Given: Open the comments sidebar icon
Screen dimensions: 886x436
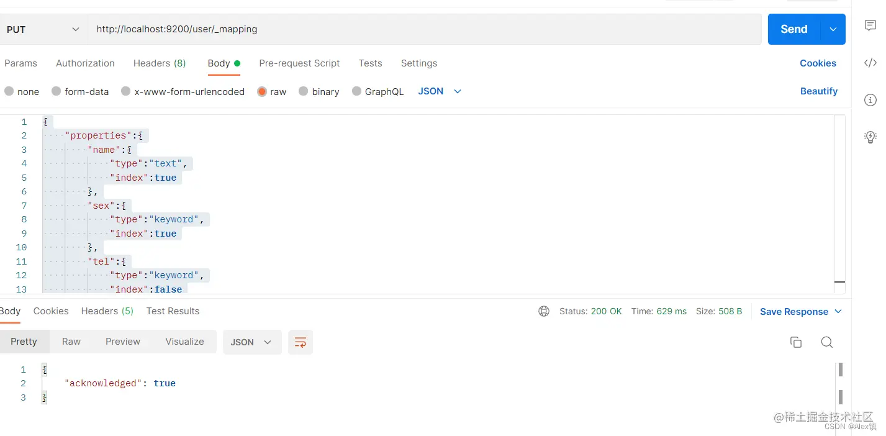Looking at the screenshot, I should click(x=870, y=25).
